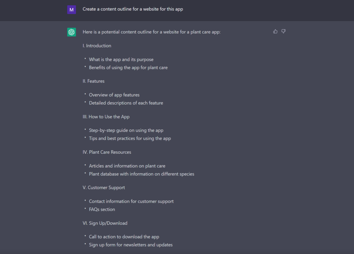The height and width of the screenshot is (254, 354).
Task: Click 'Contact information for customer support' bullet
Action: click(131, 201)
